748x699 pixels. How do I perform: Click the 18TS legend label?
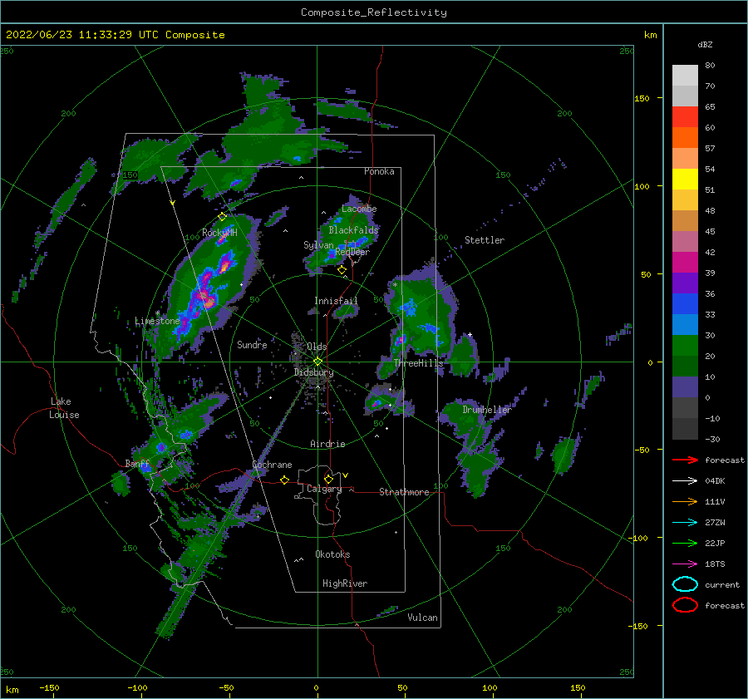(715, 564)
